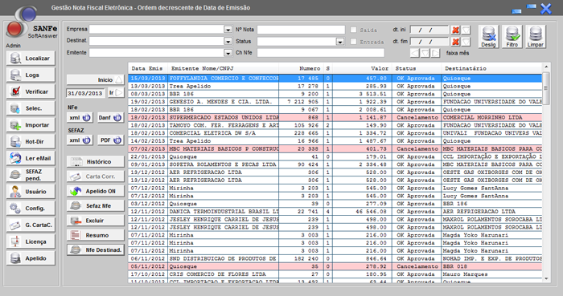Select the SND DISTRIBUICAO DE PRODUTOS row
Image resolution: width=563 pixels, height=296 pixels.
pos(335,258)
